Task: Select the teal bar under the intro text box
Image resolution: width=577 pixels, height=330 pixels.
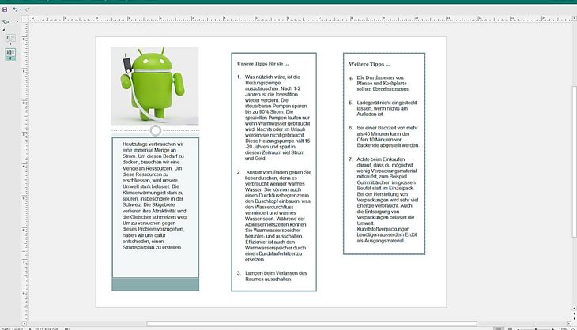Action: (x=155, y=284)
